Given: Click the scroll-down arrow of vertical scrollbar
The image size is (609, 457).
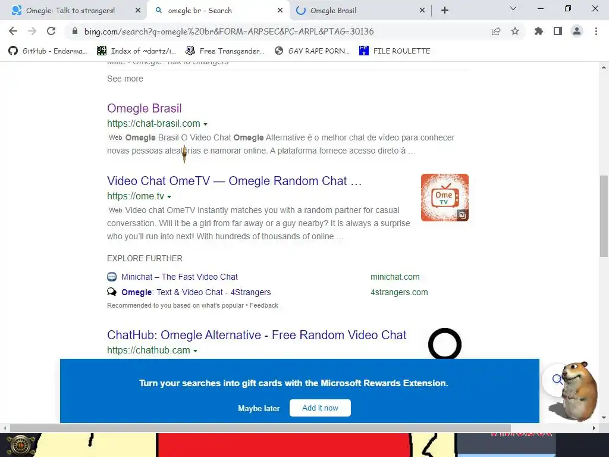Looking at the screenshot, I should (604, 418).
